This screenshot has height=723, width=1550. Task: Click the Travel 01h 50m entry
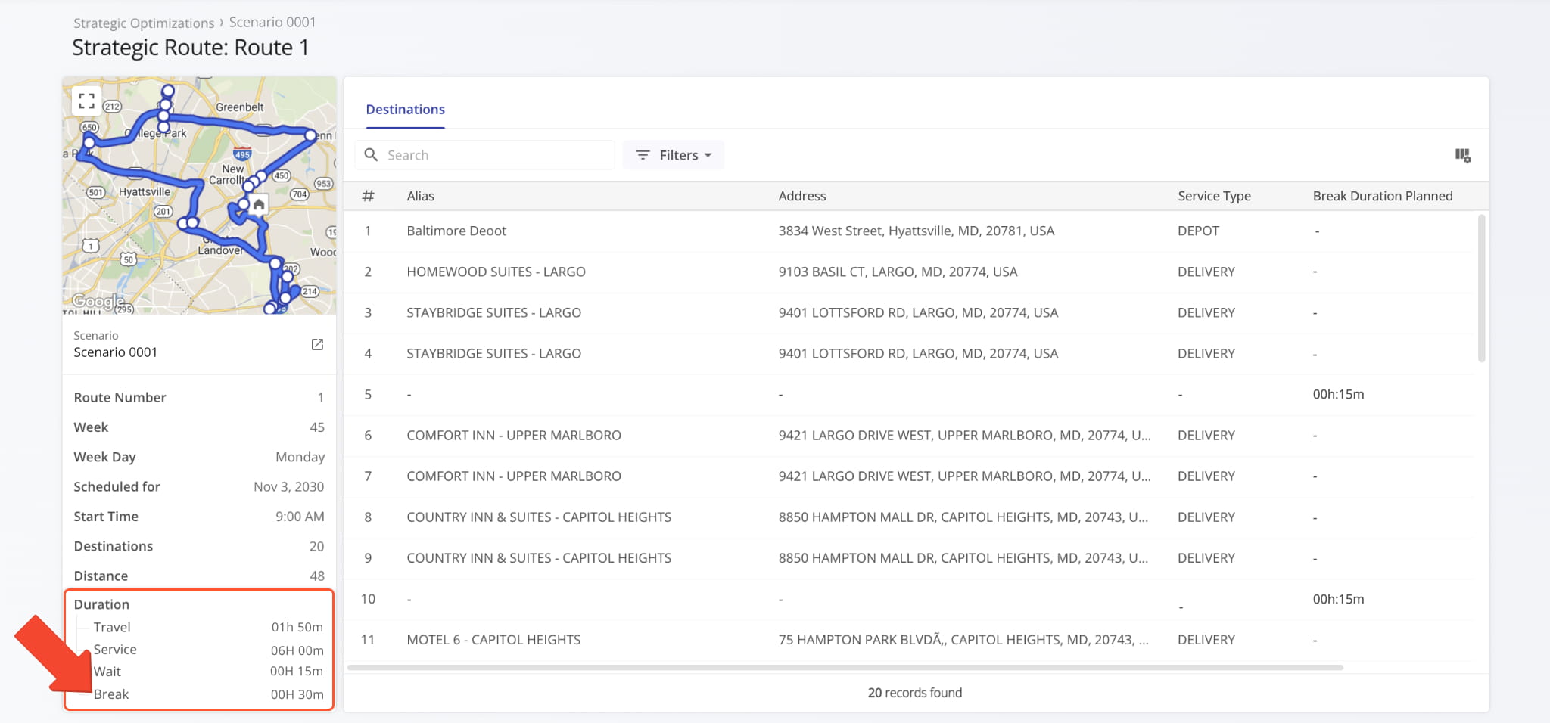(x=208, y=627)
